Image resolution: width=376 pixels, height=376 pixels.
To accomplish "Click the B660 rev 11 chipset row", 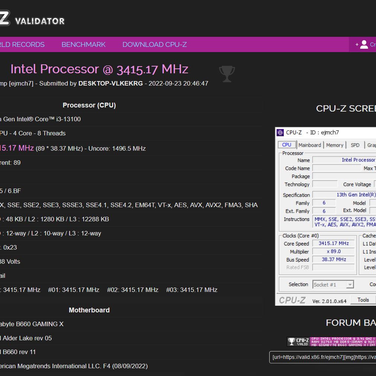I will [x=131, y=352].
